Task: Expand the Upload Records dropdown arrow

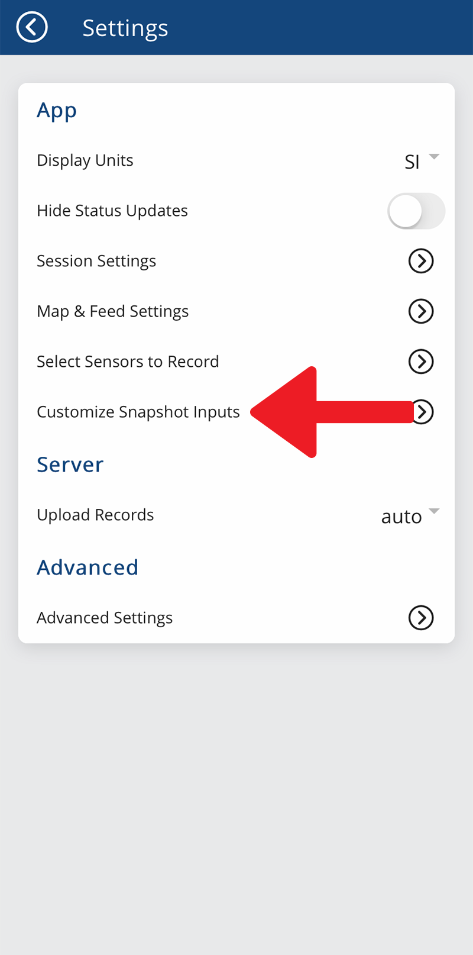Action: [434, 511]
